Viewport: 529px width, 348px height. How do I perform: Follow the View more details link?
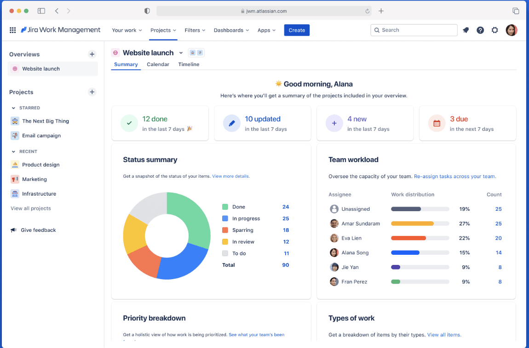231,176
